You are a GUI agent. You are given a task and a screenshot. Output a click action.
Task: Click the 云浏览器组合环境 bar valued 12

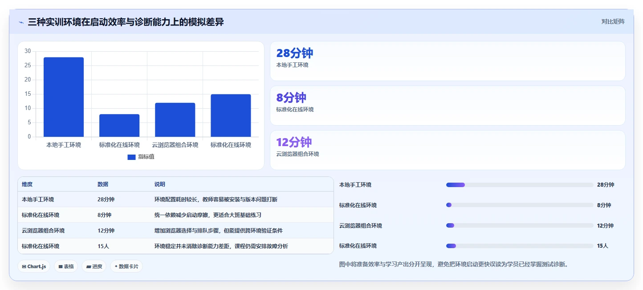[x=175, y=120]
